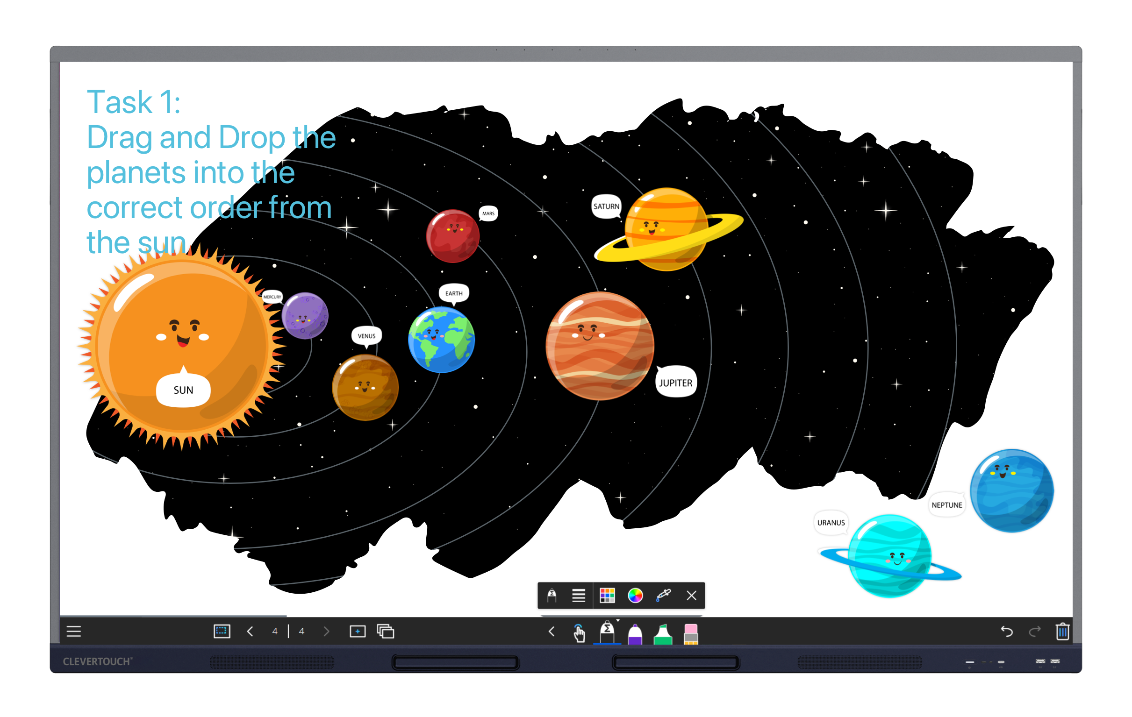Undo the last action
Screen dimensions: 1132x717
(x=1006, y=631)
